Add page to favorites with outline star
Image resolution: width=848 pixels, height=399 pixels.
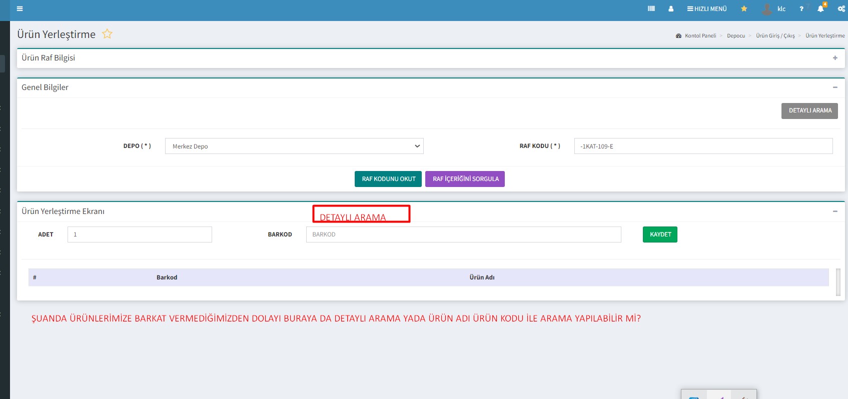tap(107, 34)
